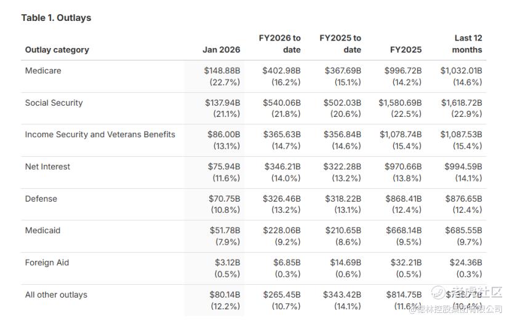This screenshot has width=512, height=321.
Task: Select the 'Medicare' row label
Action: point(43,71)
